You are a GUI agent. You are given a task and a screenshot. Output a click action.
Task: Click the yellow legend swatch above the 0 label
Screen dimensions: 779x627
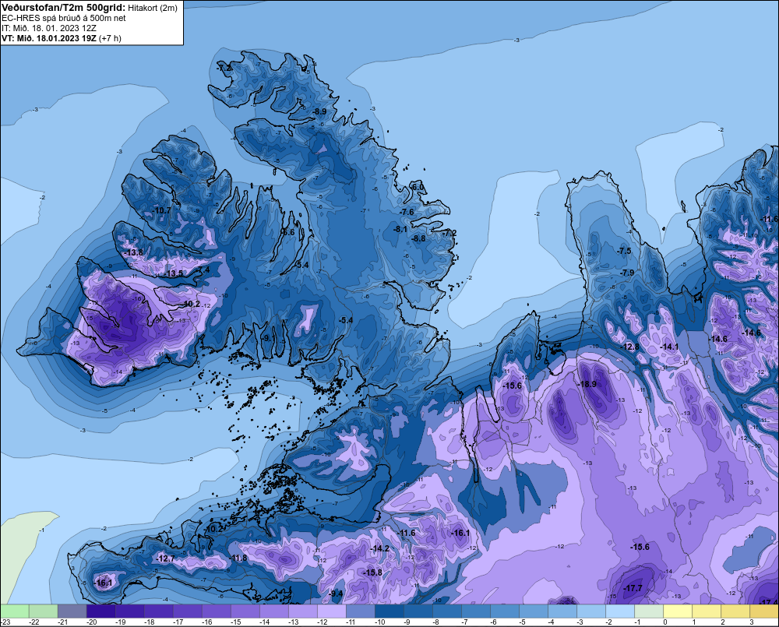coord(677,611)
